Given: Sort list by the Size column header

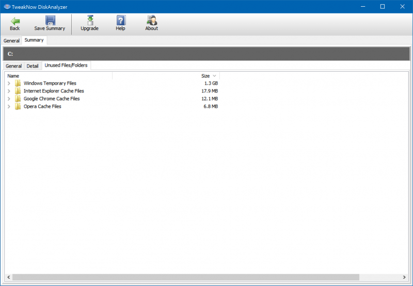Looking at the screenshot, I should (x=166, y=76).
